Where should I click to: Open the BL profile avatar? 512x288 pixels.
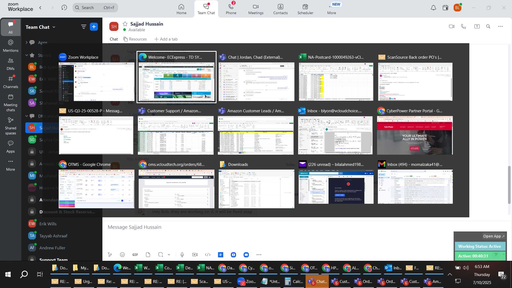pyautogui.click(x=457, y=8)
